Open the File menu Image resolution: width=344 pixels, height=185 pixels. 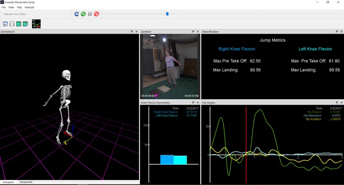(4, 7)
